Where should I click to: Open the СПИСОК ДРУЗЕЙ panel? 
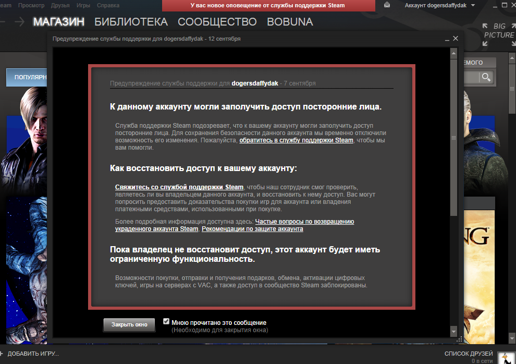point(469,354)
